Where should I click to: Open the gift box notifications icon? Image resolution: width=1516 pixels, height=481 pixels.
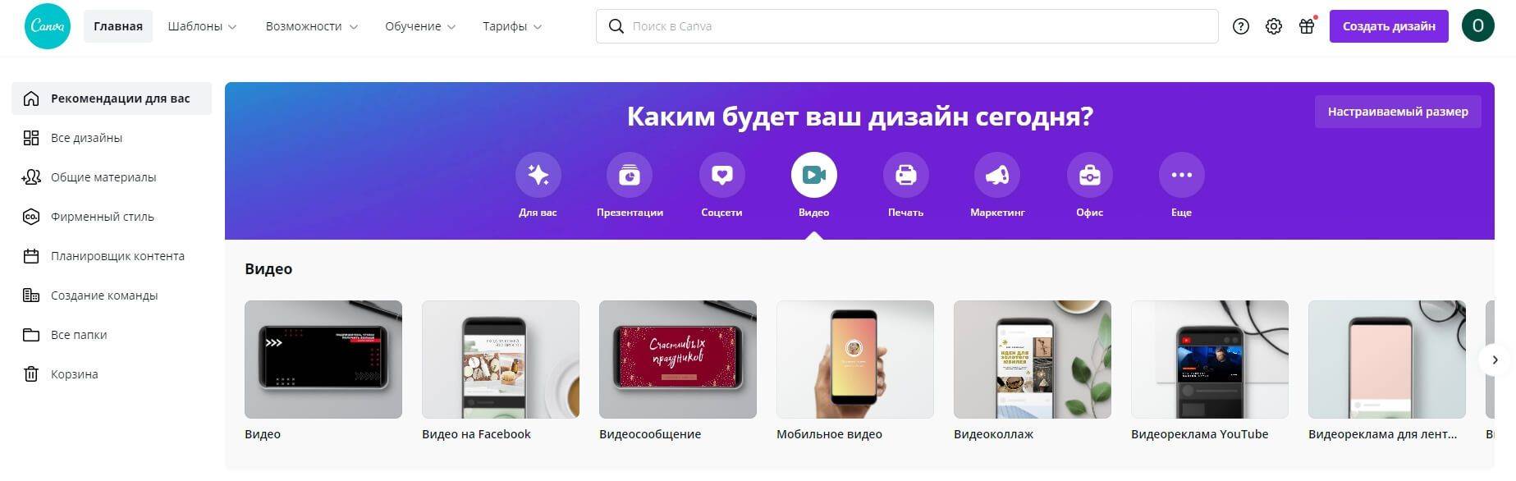(x=1307, y=26)
